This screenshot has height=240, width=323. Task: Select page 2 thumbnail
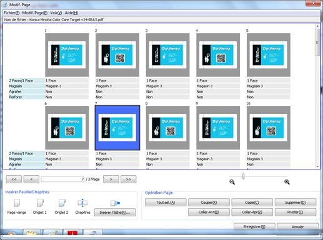point(117,55)
